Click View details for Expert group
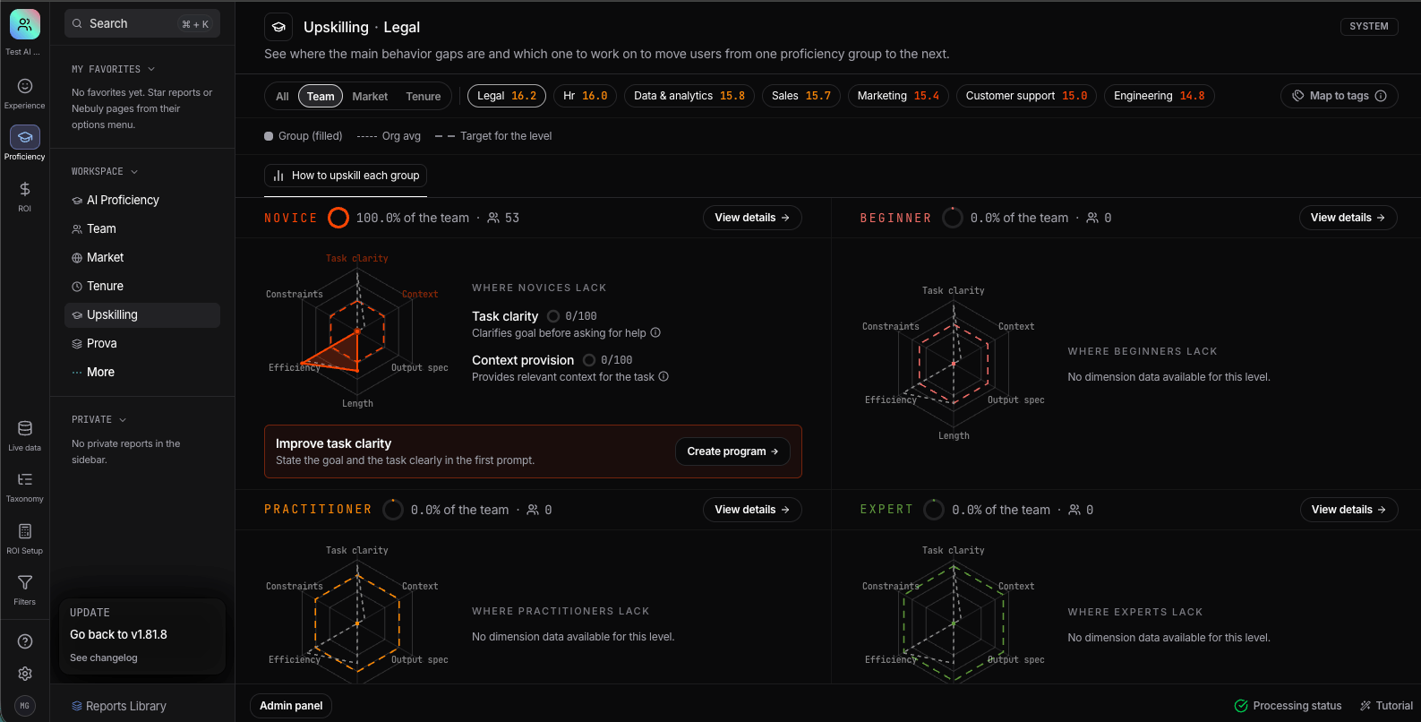Screen dimensions: 1421x722 click(1348, 510)
